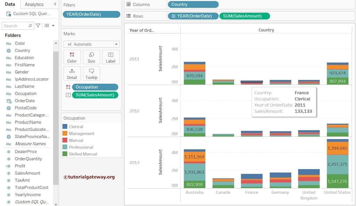Select the Country pill on Columns shelf
This screenshot has height=206, width=356.
coord(193,4)
